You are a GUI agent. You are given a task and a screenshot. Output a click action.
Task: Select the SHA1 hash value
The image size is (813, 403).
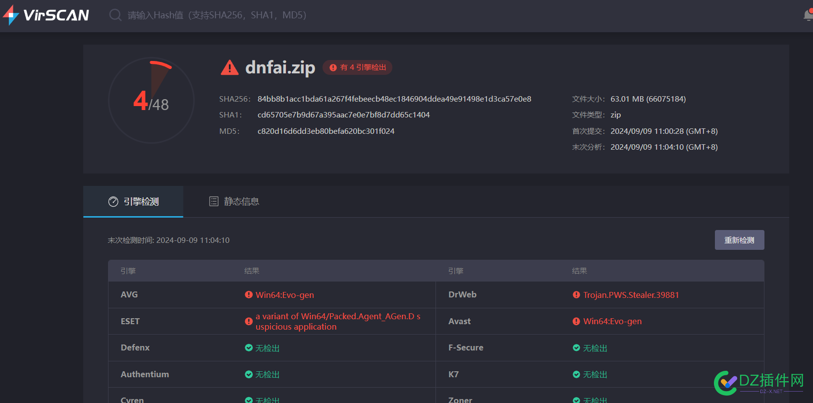(x=343, y=115)
